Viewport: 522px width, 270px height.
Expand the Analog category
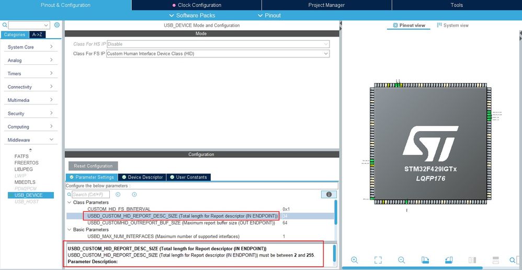[x=30, y=60]
